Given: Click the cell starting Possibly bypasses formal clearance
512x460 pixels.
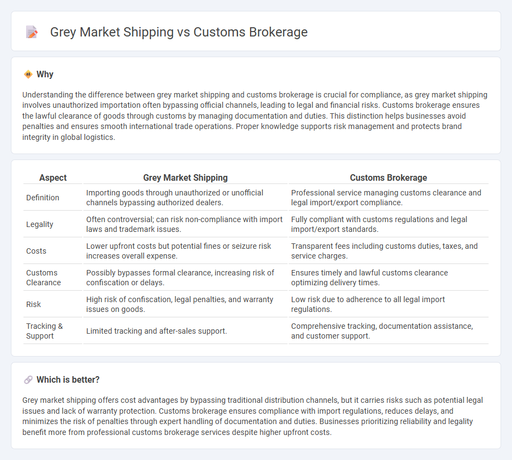Looking at the screenshot, I should tap(185, 278).
